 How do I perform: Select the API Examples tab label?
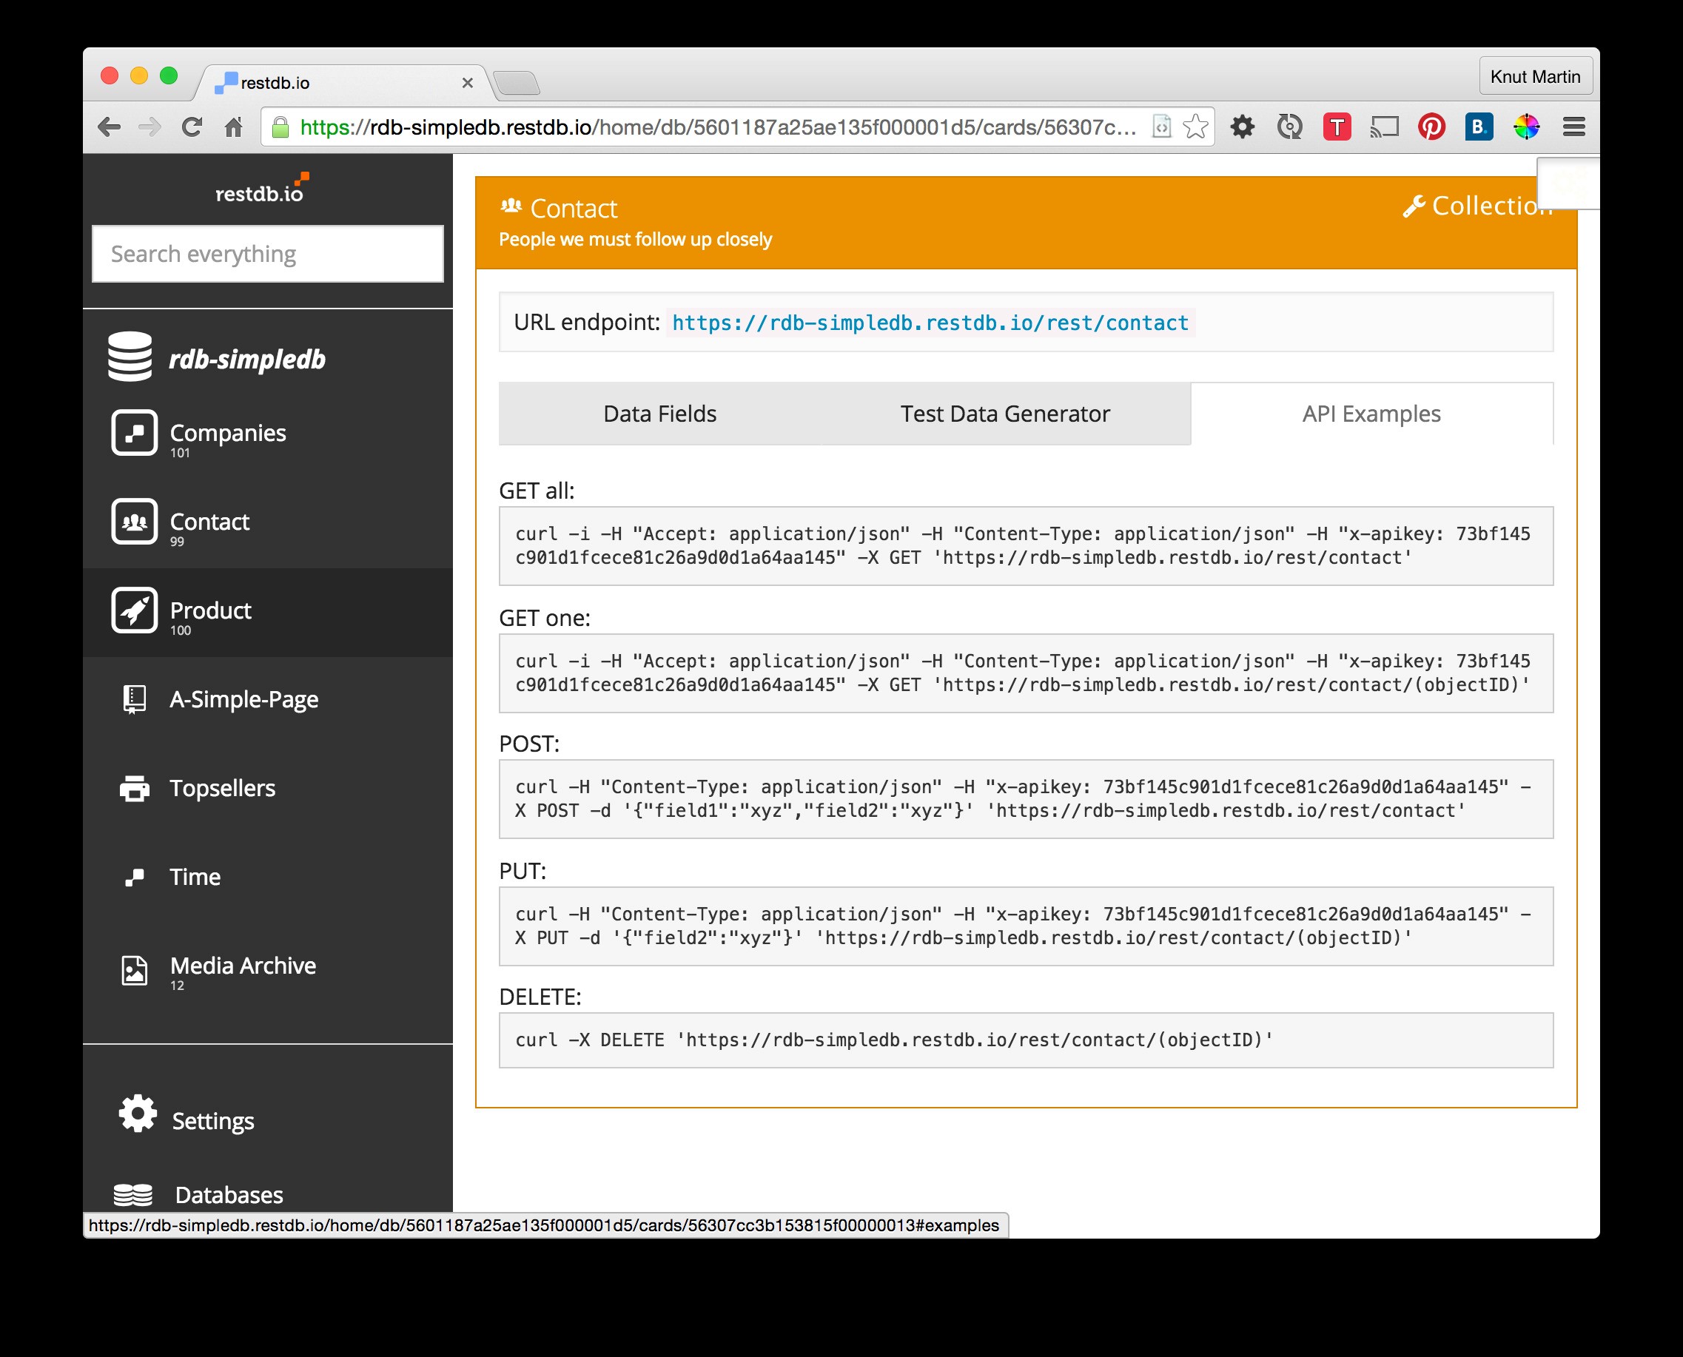click(1371, 414)
